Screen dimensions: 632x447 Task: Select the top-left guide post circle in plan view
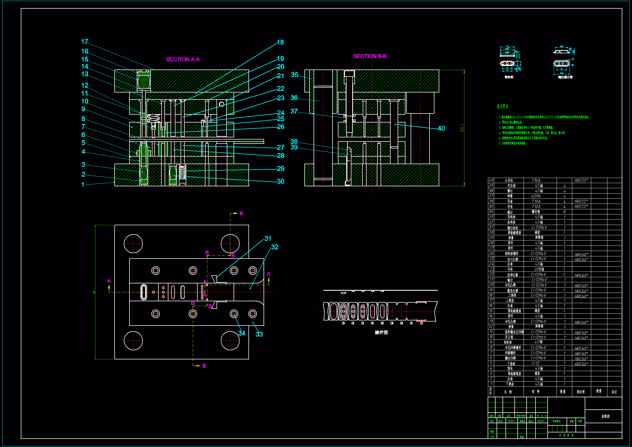click(133, 243)
